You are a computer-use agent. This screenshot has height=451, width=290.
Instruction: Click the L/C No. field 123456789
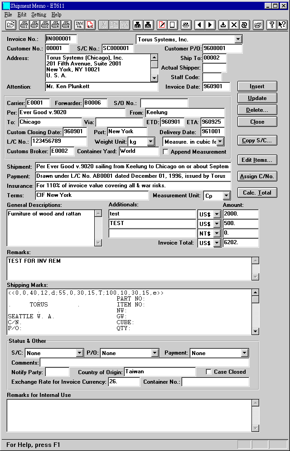(x=59, y=141)
